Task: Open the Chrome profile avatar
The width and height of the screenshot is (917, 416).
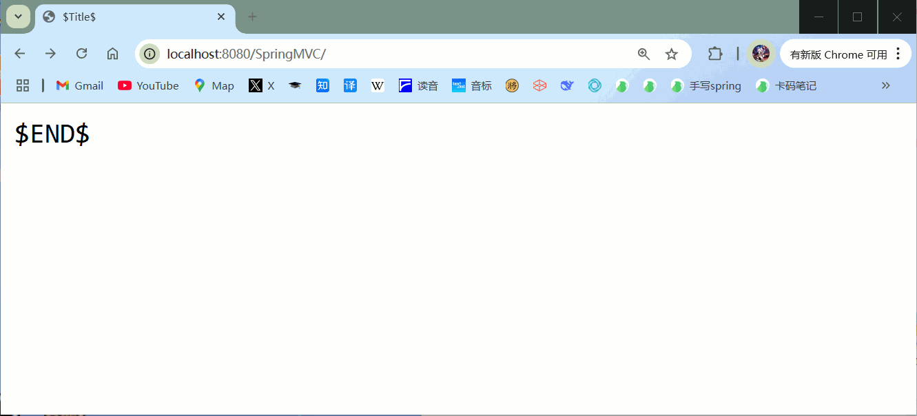Action: (x=761, y=54)
